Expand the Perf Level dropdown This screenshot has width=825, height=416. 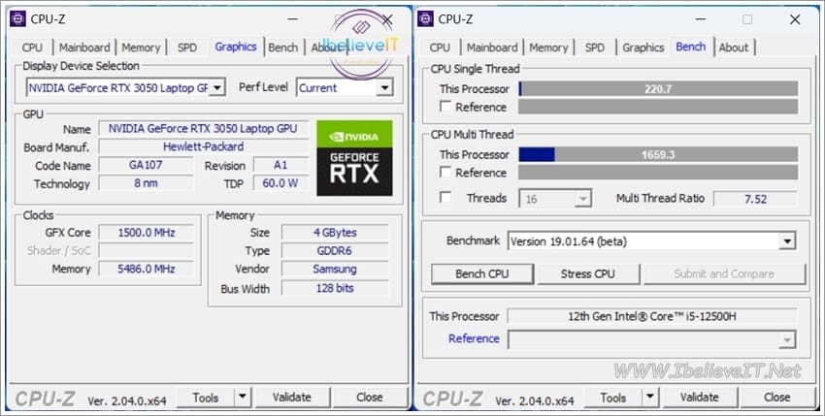click(x=384, y=88)
